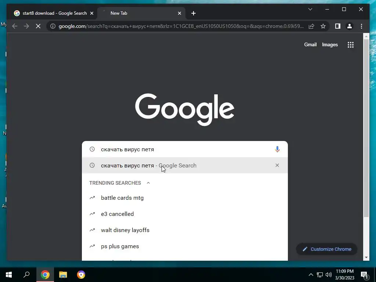
Task: Open the Windows Start menu
Action: coord(9,275)
